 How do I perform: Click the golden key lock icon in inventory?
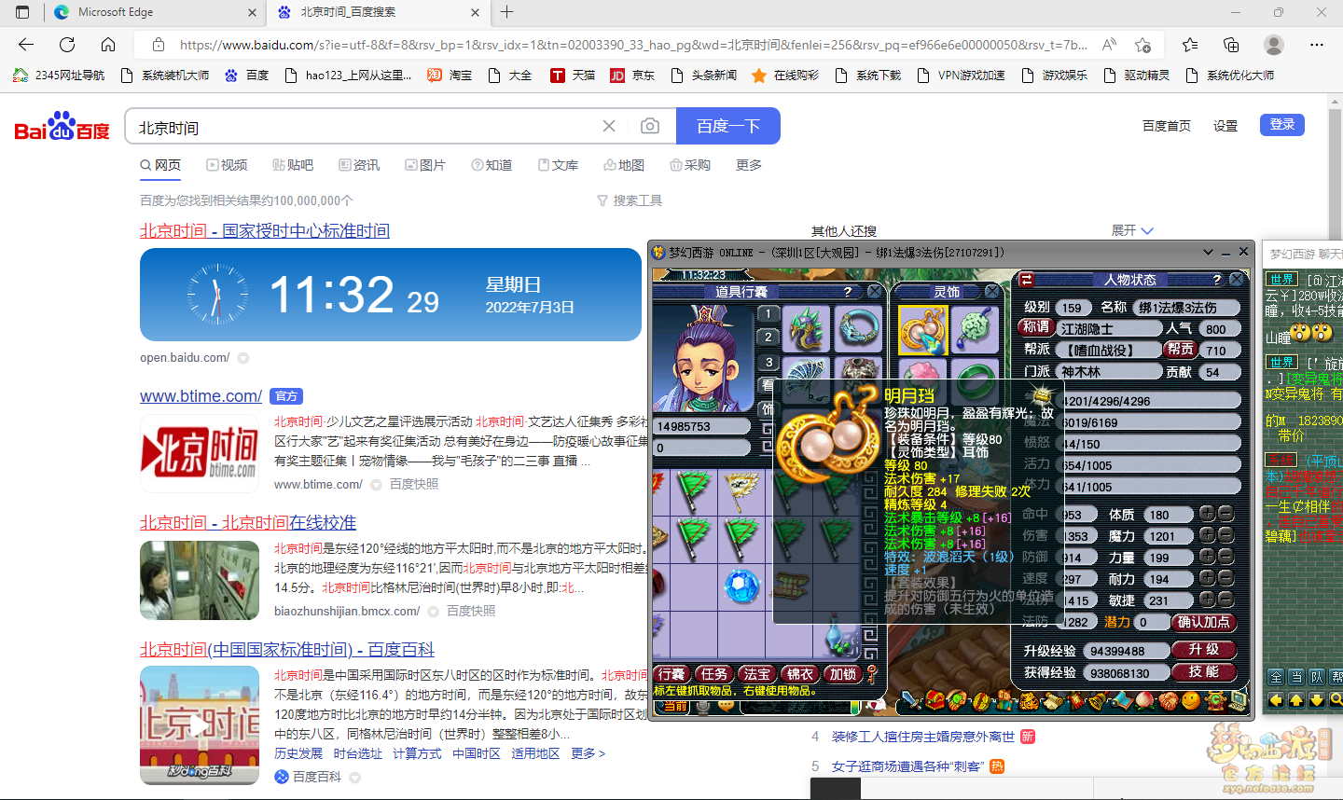(x=872, y=674)
